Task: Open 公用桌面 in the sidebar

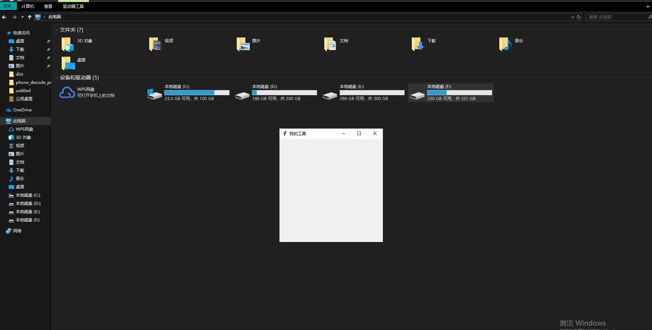Action: tap(24, 99)
